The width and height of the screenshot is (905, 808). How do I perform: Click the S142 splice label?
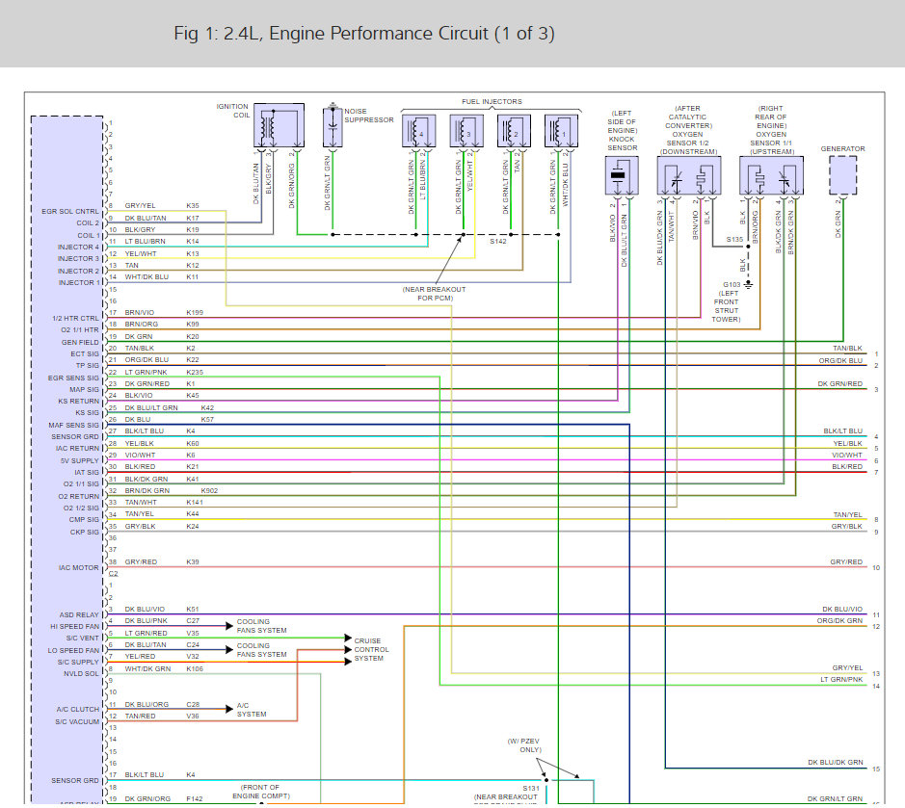(x=497, y=242)
